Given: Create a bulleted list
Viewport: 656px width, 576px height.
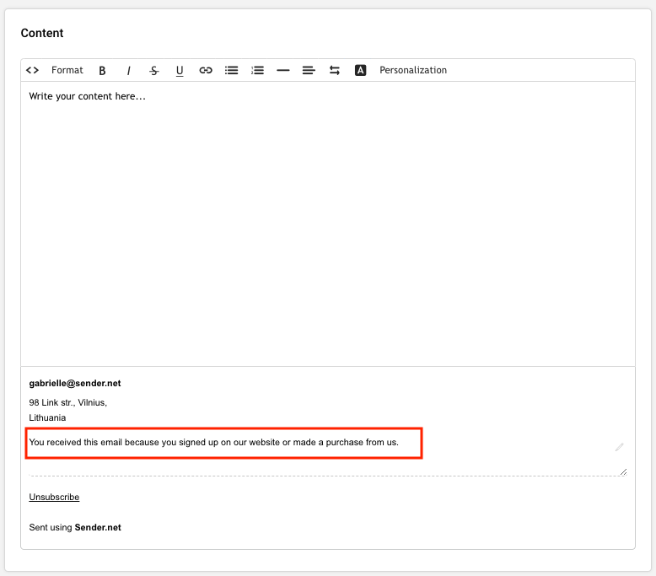Looking at the screenshot, I should 231,71.
